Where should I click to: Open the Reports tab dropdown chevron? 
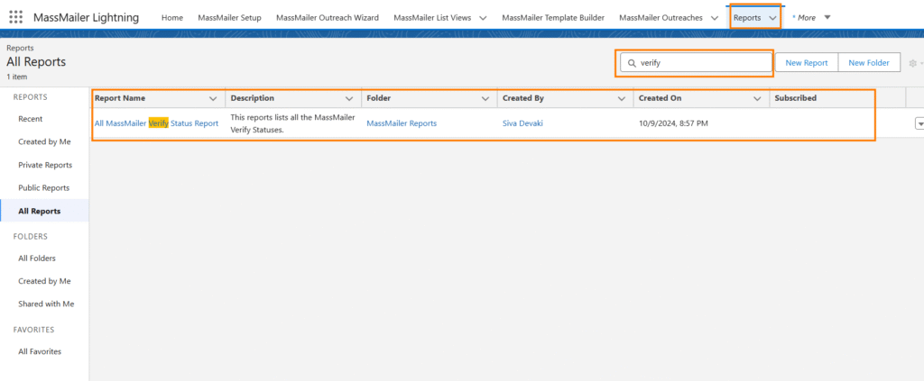point(772,18)
